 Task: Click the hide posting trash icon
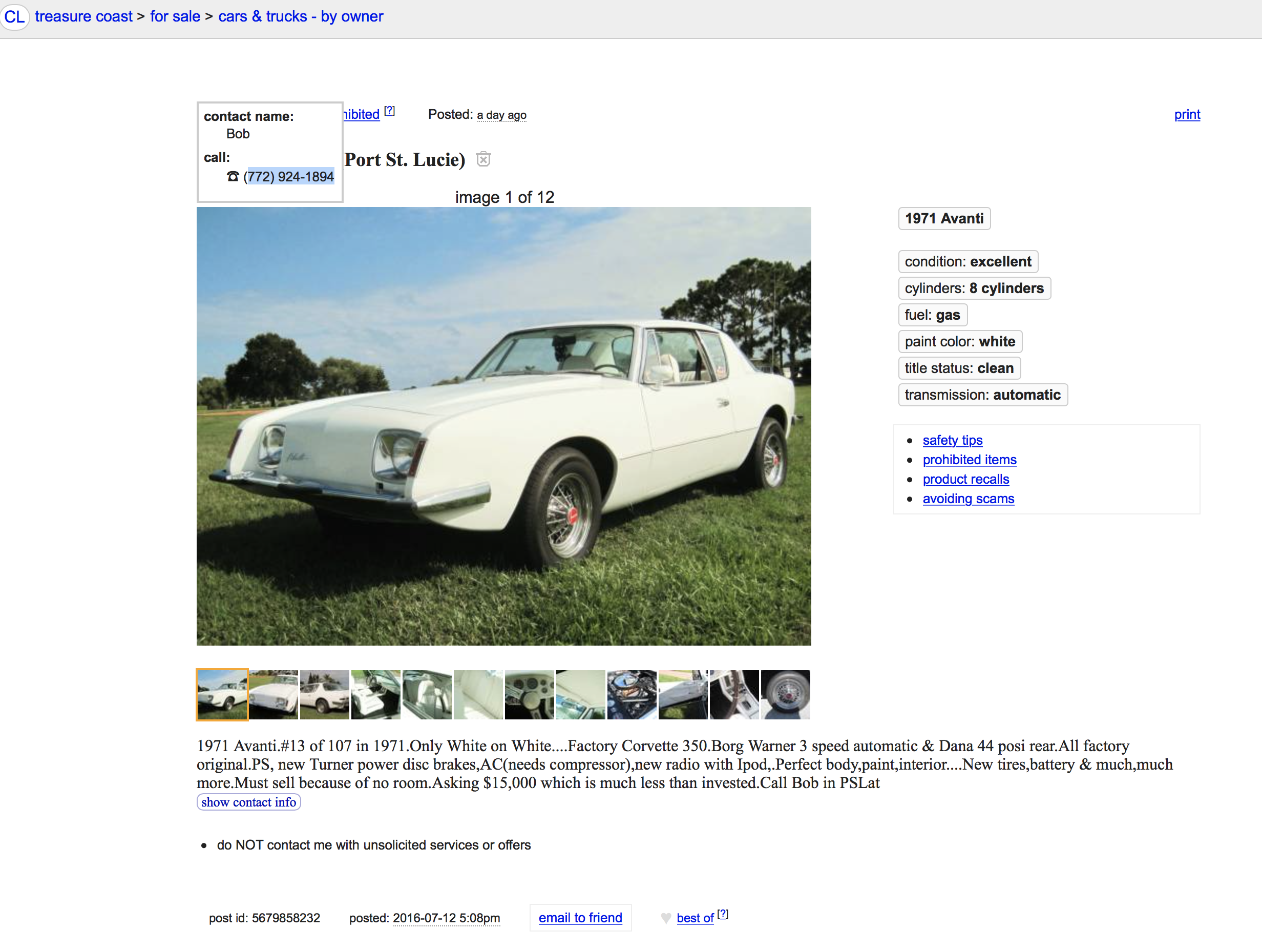(483, 159)
